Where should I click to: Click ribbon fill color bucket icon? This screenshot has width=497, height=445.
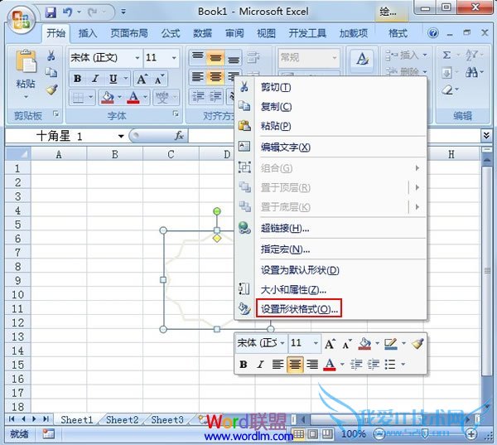point(108,98)
